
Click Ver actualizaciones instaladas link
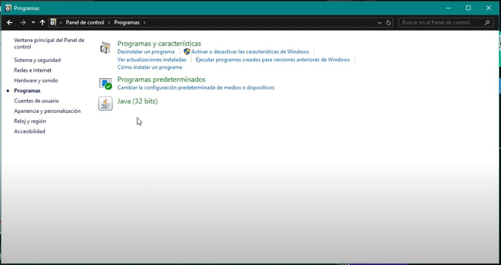tap(152, 60)
